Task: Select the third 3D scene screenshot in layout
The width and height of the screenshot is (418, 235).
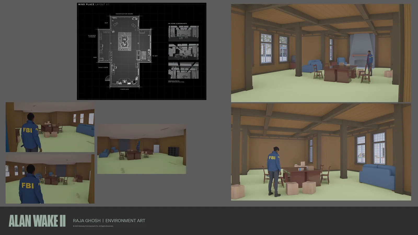Action: click(x=183, y=70)
